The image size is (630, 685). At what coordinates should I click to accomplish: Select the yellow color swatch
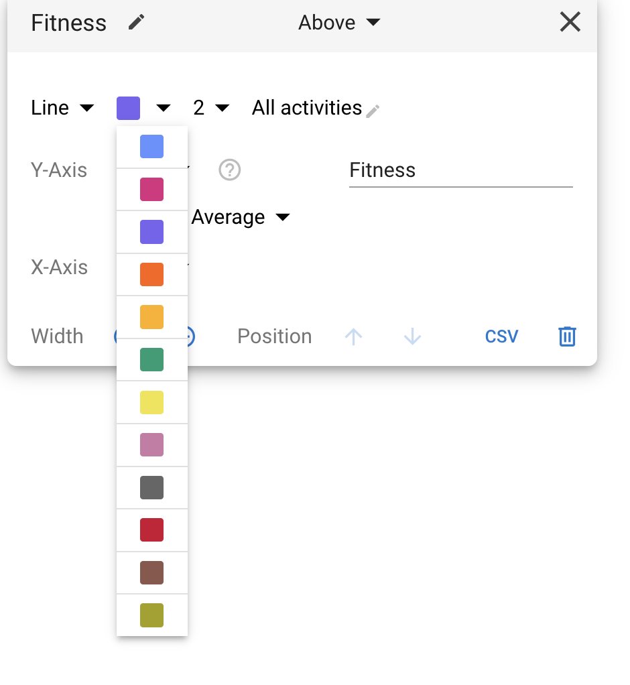(151, 403)
